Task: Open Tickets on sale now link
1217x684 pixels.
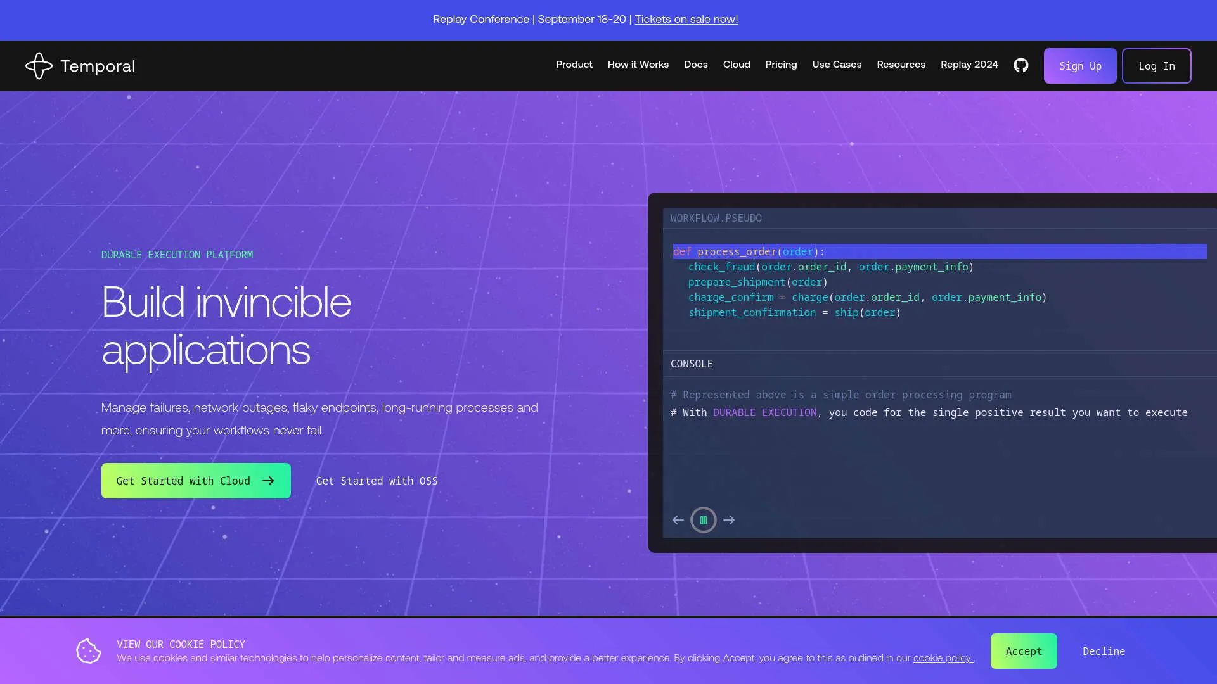Action: pos(686,19)
